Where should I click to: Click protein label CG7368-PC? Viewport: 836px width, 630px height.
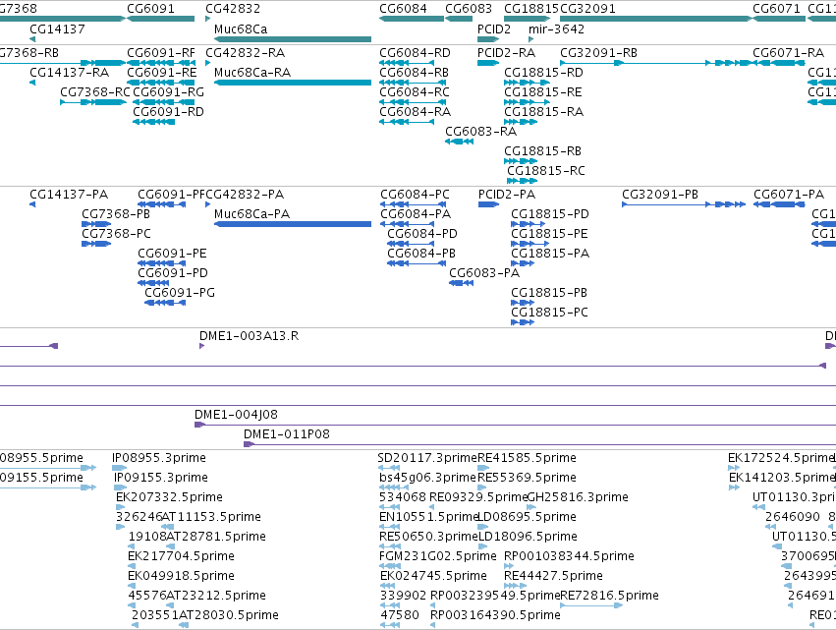point(116,234)
